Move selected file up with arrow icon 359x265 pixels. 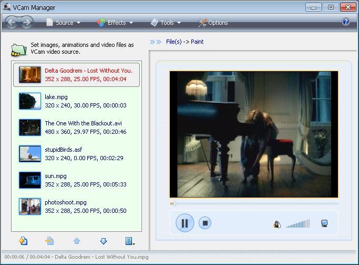tap(77, 241)
